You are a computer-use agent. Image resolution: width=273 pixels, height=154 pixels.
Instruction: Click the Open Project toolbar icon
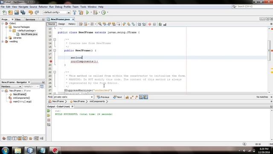(x=17, y=12)
